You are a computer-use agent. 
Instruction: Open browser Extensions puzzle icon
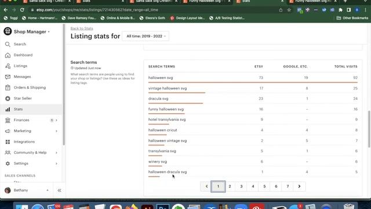340,10
